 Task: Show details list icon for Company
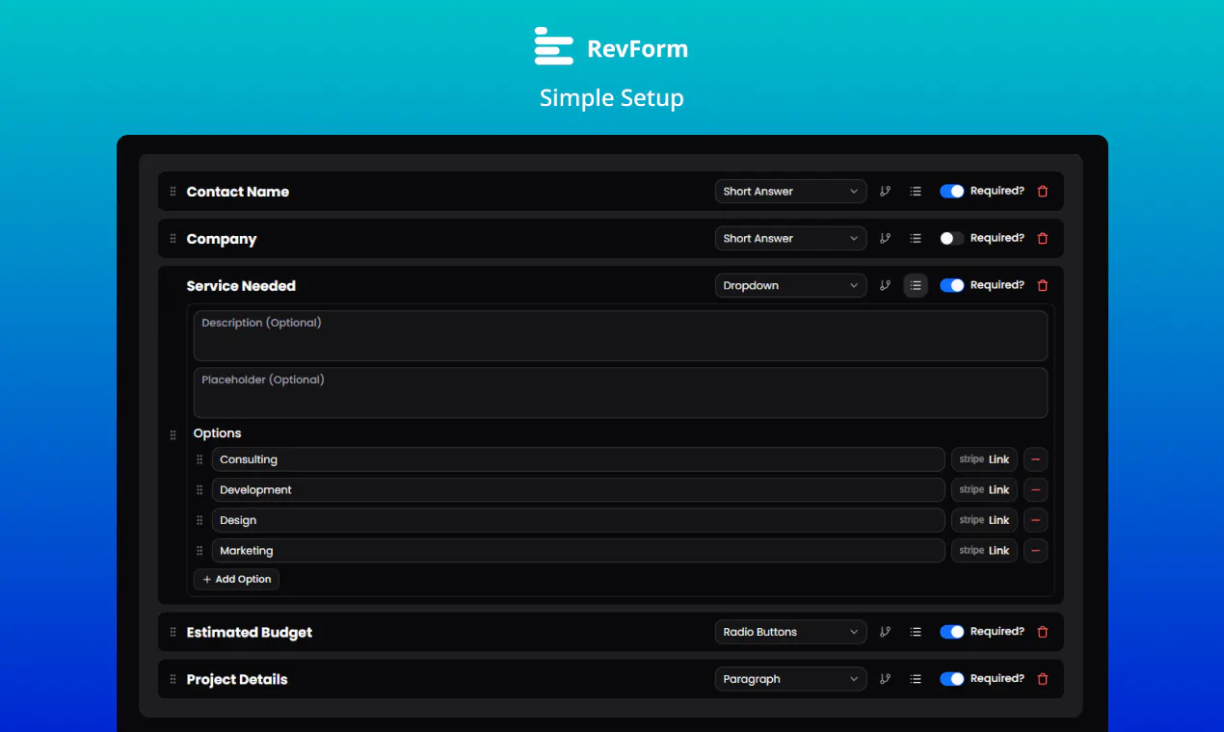(916, 239)
